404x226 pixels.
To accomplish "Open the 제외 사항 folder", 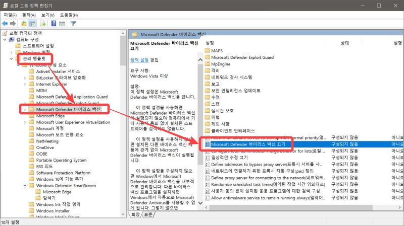I will (220, 124).
